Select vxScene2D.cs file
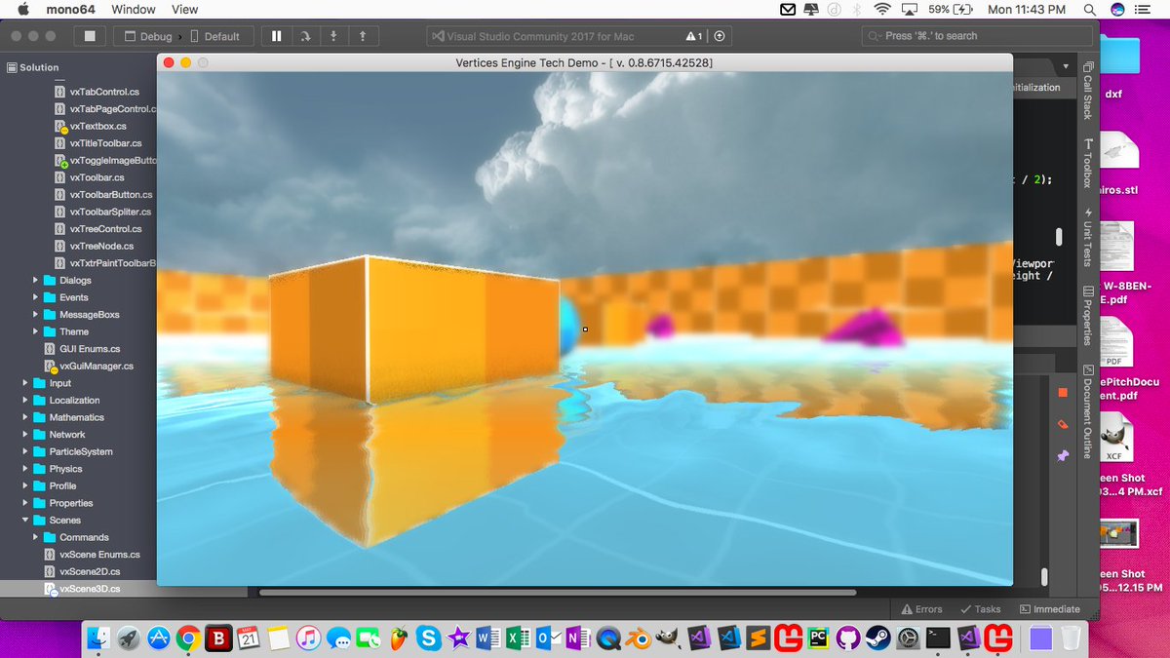 pyautogui.click(x=90, y=571)
